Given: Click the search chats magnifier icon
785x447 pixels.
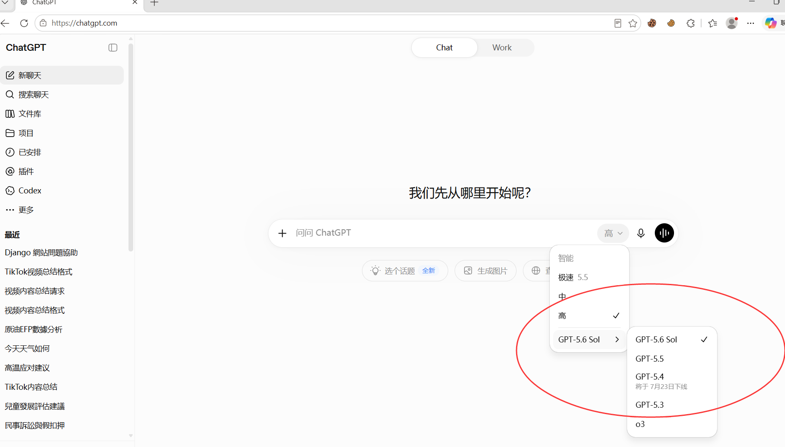Looking at the screenshot, I should 10,94.
